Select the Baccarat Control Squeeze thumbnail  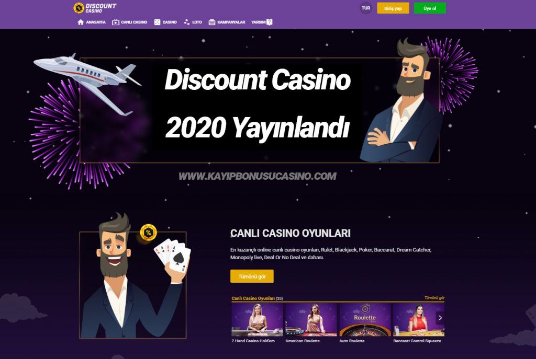[418, 320]
